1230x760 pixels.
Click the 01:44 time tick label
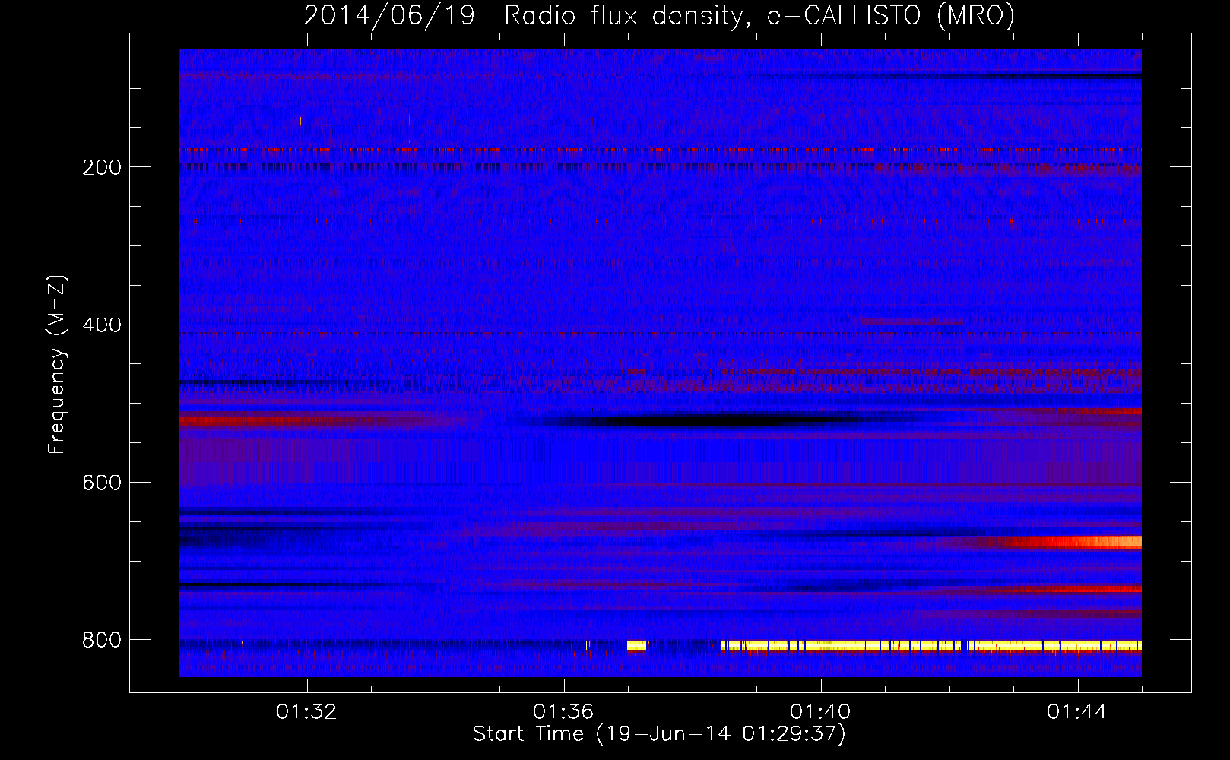1078,712
